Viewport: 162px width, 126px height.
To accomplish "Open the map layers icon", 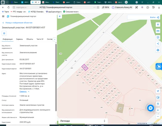I will (158, 25).
